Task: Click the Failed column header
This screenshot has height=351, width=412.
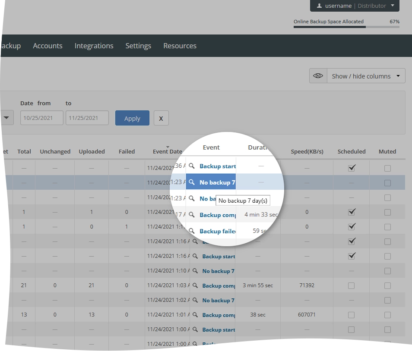Action: click(127, 151)
